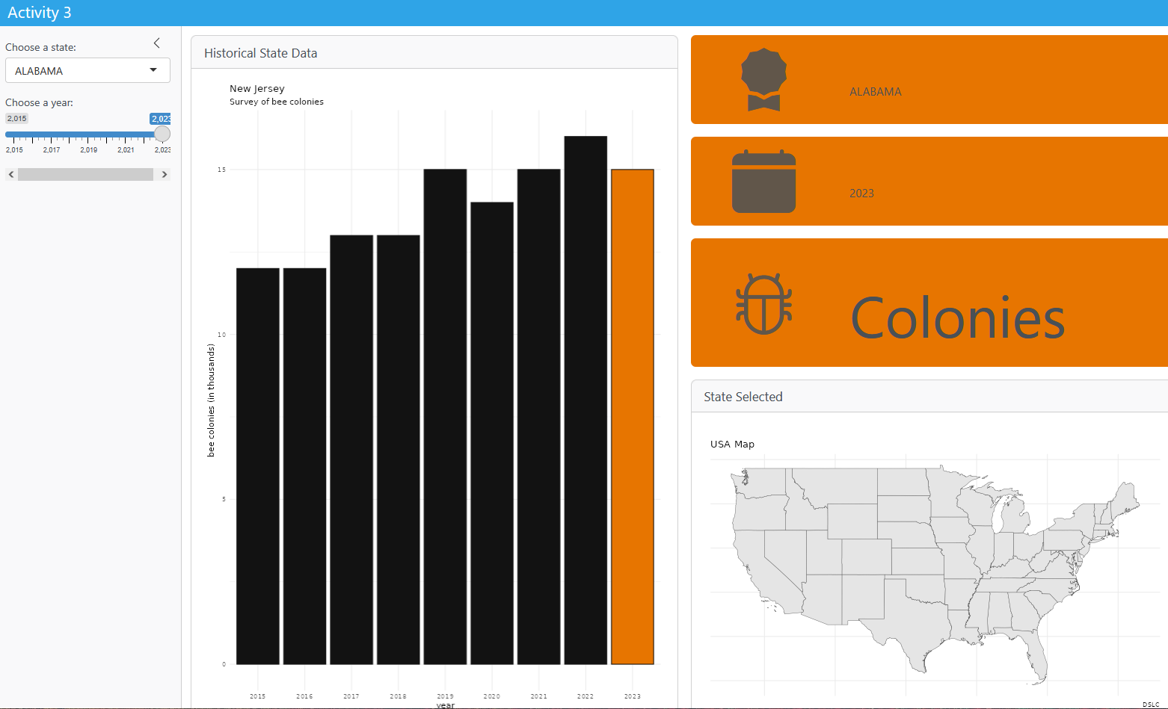Click the 2,015 minimum label above slider
Screen dimensions: 1168x709
pyautogui.click(x=16, y=119)
